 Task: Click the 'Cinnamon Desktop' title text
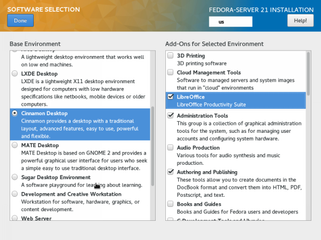pyautogui.click(x=44, y=113)
